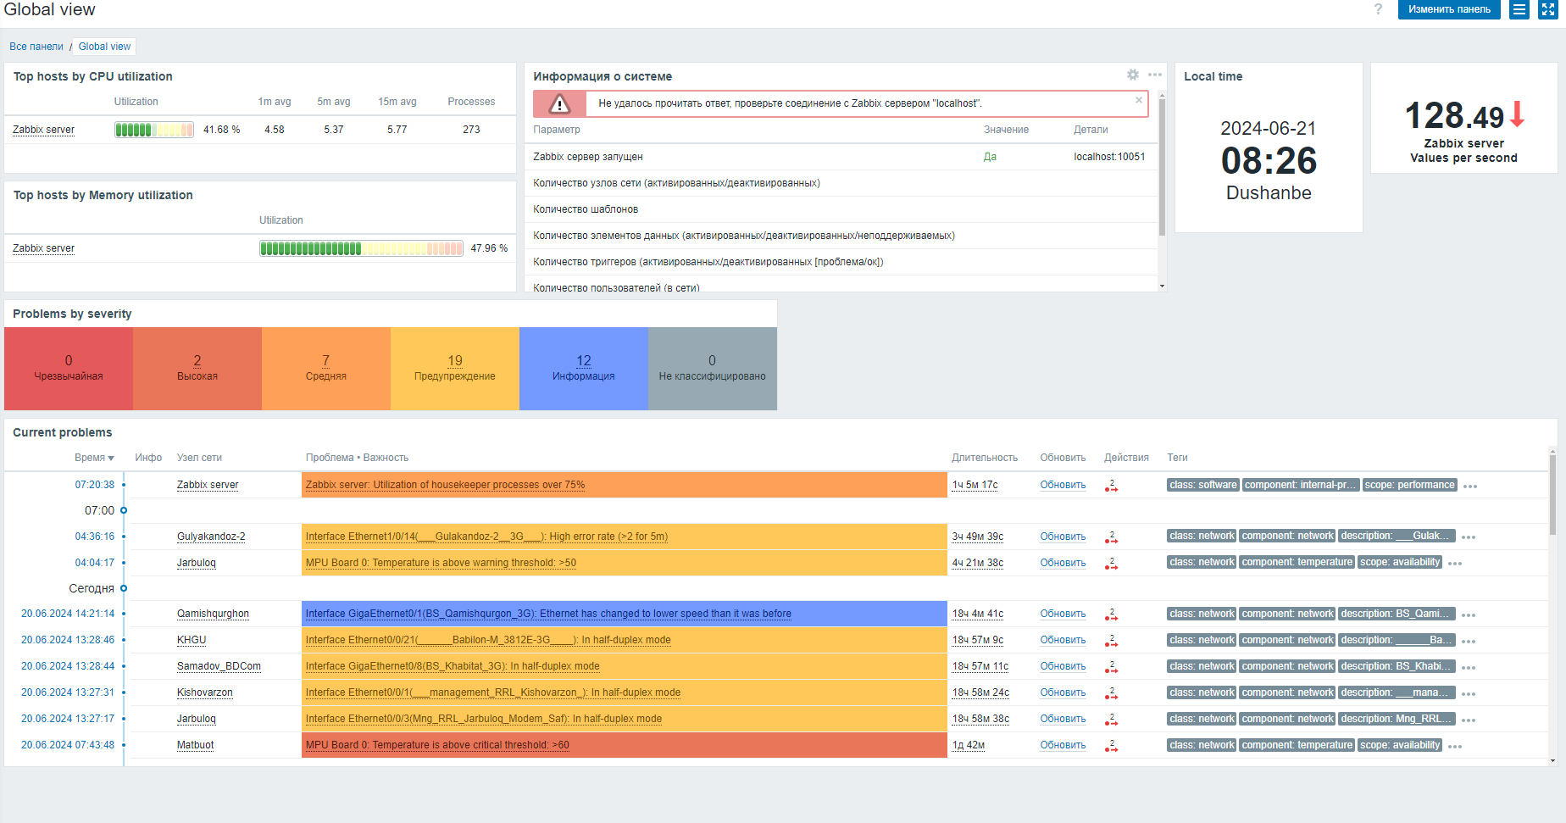Close the Zabbix server connection error message
Viewport: 1566px width, 823px height.
tap(1139, 100)
